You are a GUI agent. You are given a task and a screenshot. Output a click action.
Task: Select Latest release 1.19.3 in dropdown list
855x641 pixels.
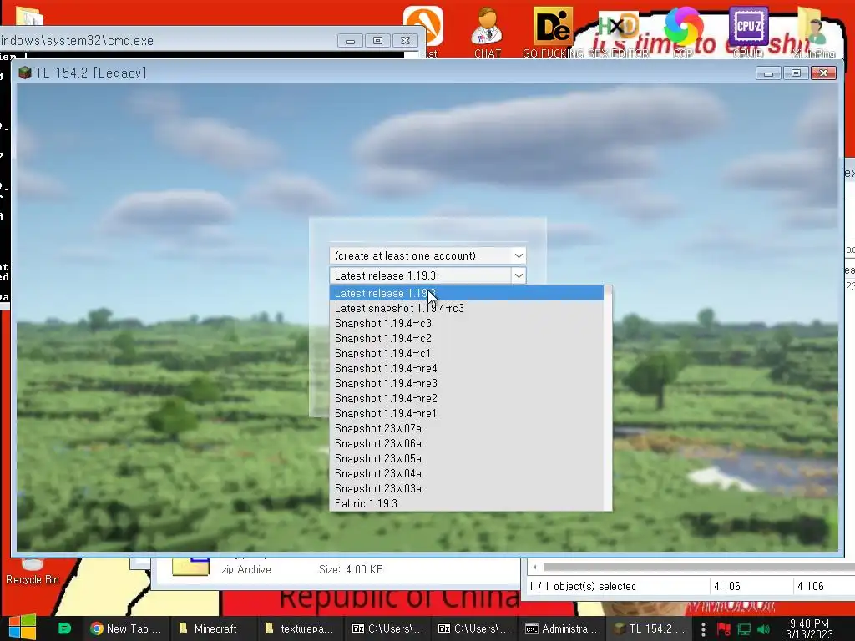click(x=466, y=293)
